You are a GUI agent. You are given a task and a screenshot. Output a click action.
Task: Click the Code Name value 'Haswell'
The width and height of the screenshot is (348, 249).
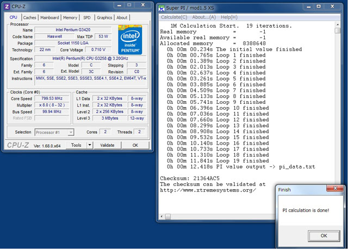(54, 36)
